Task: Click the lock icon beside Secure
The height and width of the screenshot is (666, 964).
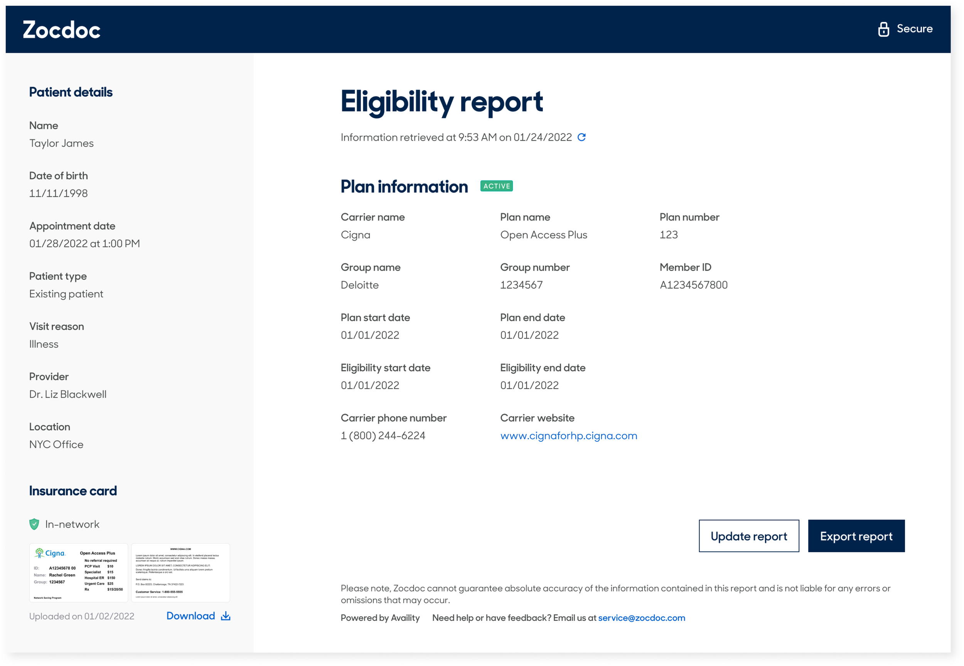Action: tap(883, 29)
